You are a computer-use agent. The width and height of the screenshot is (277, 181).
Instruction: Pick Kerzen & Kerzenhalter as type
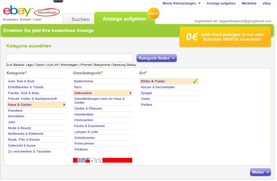click(x=158, y=87)
